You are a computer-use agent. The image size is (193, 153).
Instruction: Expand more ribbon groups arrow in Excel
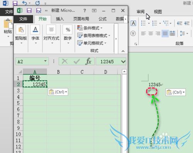(116, 39)
